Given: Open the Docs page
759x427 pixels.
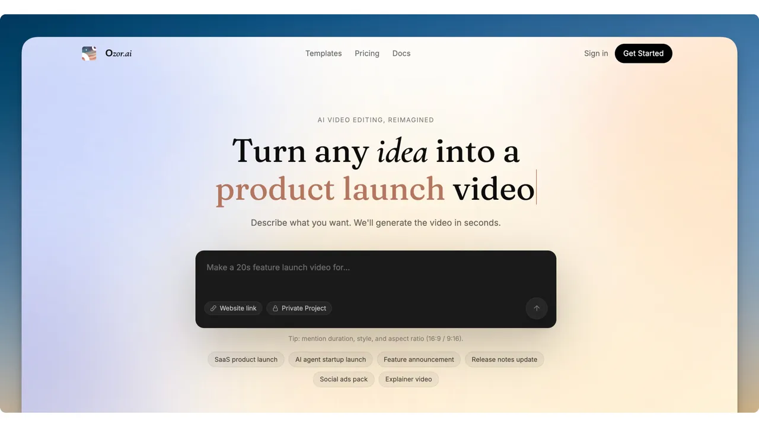Looking at the screenshot, I should [401, 53].
